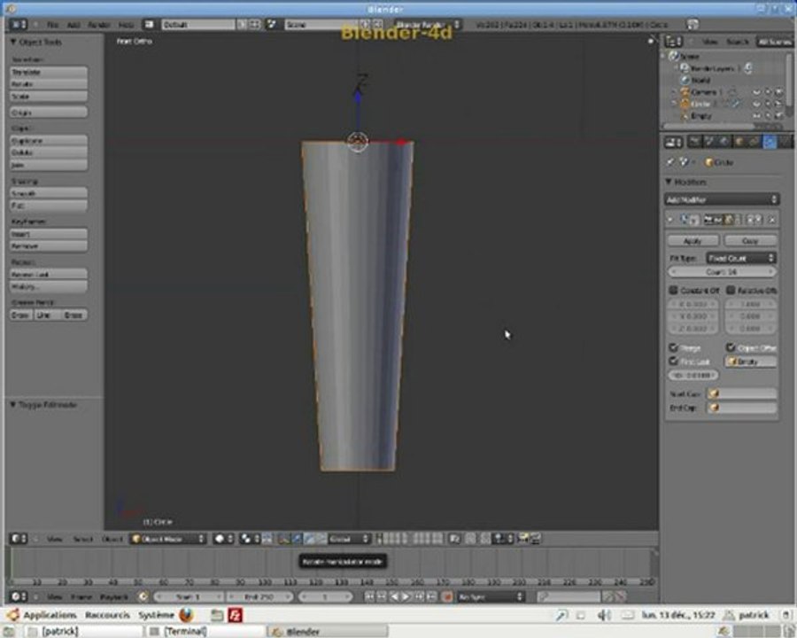
Task: Click the Scale button in Object Tools
Action: coord(49,97)
